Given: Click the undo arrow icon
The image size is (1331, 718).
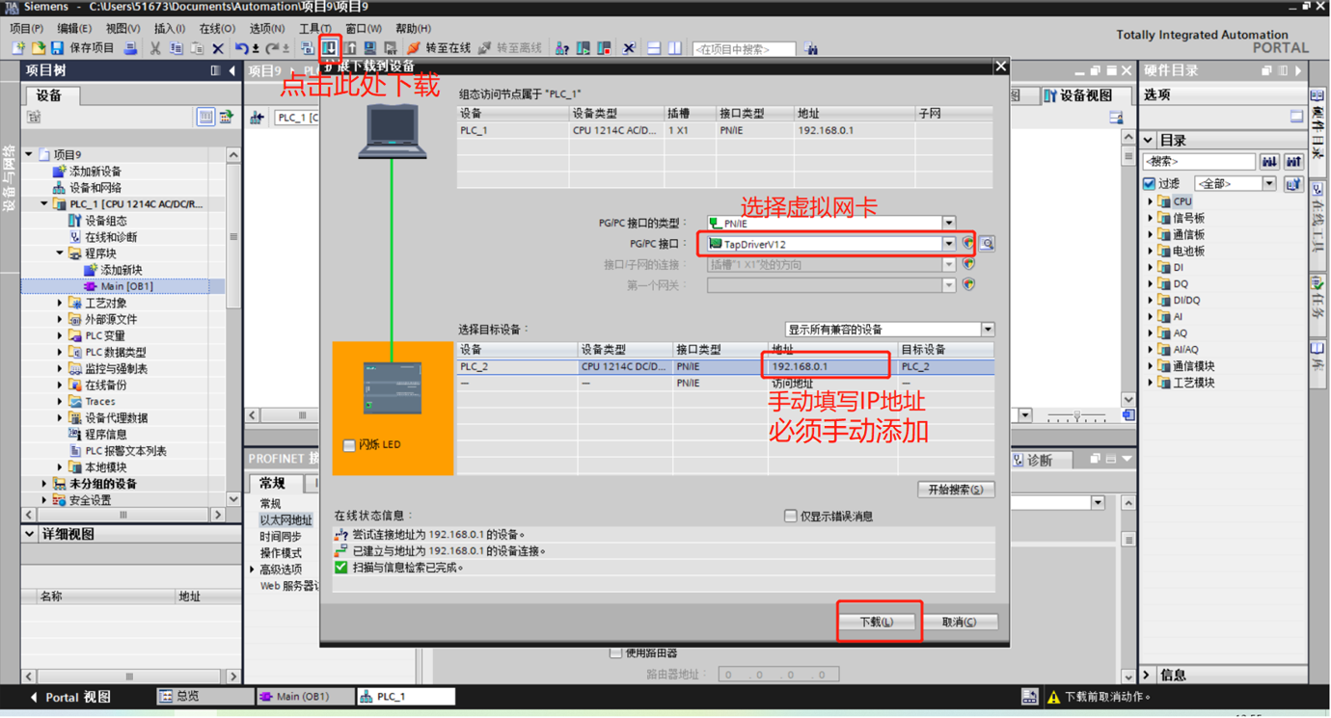Looking at the screenshot, I should pos(241,48).
